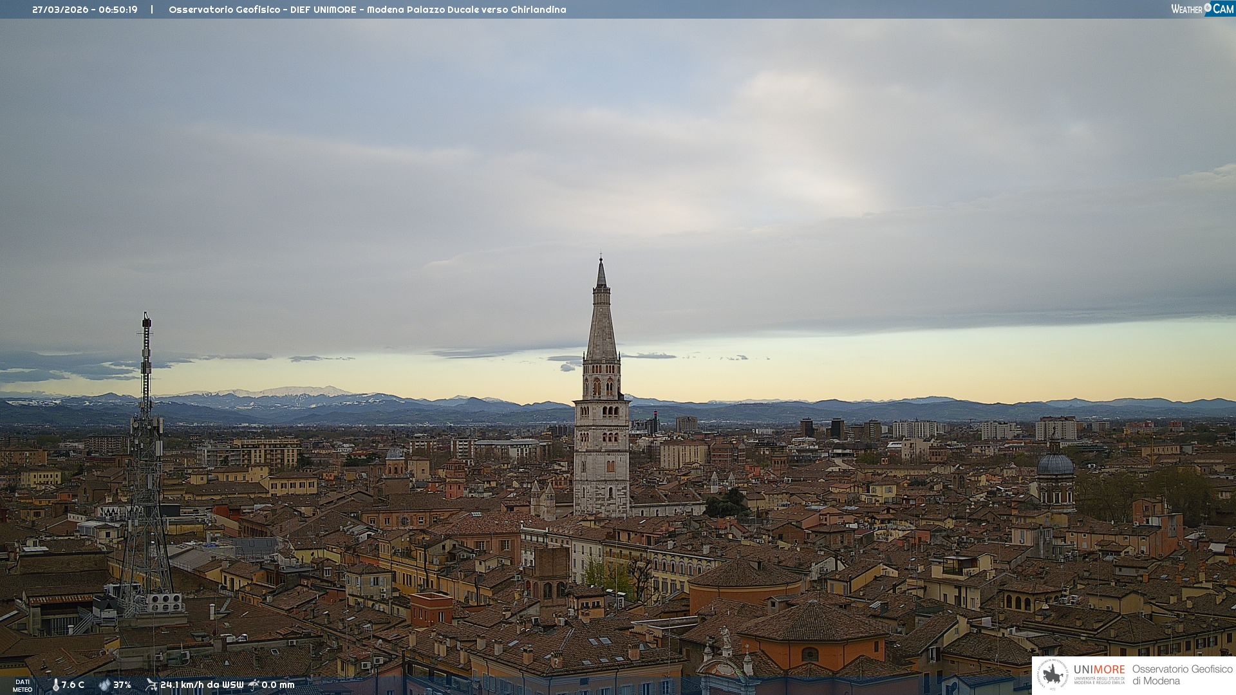Click the wind anemometer icon
1236x695 pixels.
point(151,685)
